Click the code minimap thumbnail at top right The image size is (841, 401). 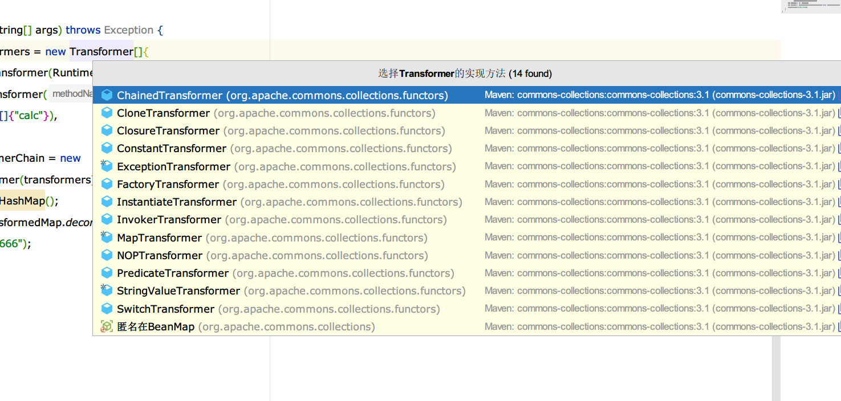[811, 6]
